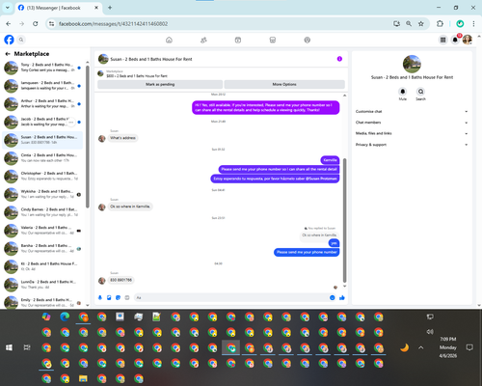This screenshot has width=482, height=386.
Task: Click the address bar URL
Action: [x=113, y=24]
